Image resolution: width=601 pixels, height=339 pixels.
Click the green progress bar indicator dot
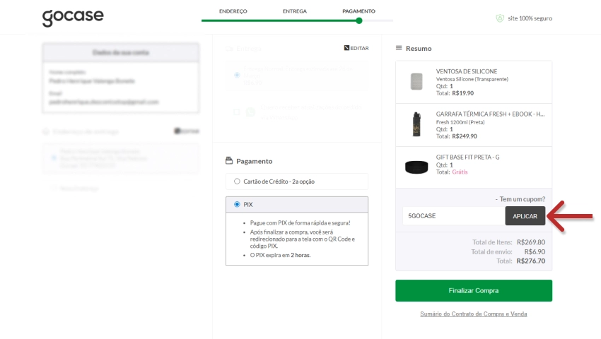point(359,20)
